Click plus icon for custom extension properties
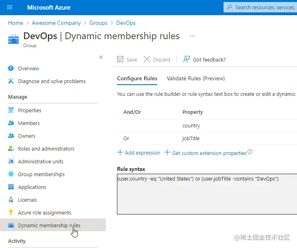This screenshot has width=297, height=248. point(167,152)
